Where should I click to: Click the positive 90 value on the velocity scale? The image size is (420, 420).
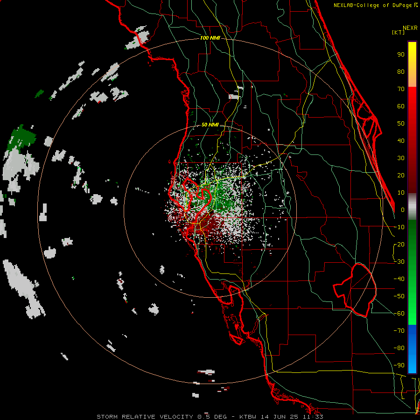pos(401,55)
